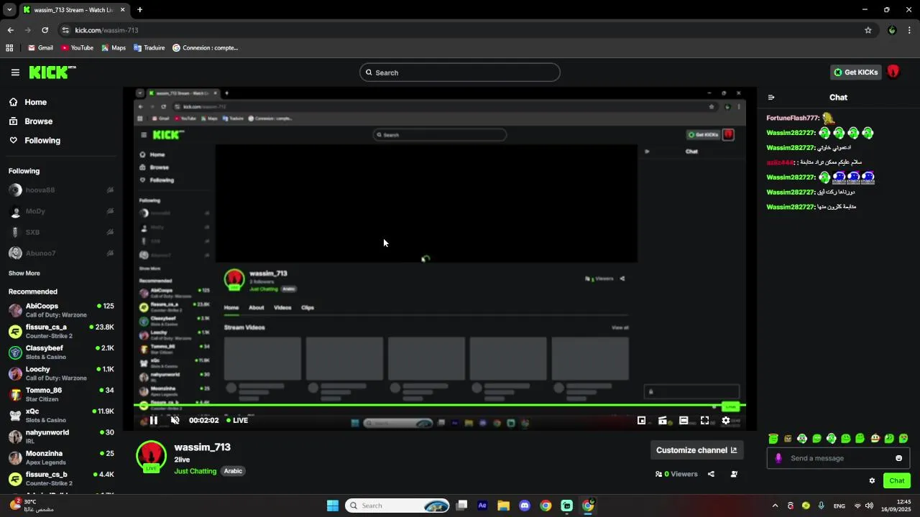Open MoDy followed channel
920x517 pixels.
tap(61, 211)
